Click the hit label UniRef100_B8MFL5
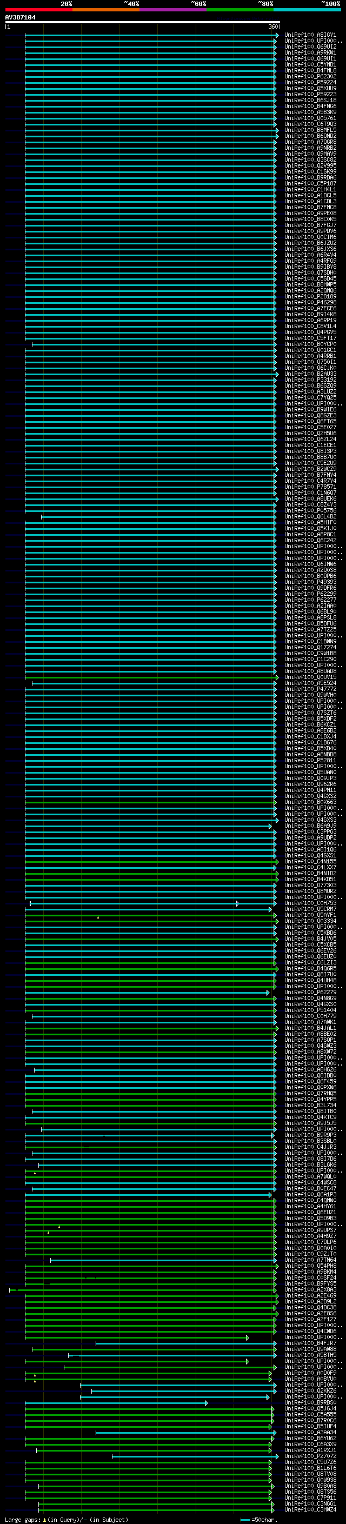The height and width of the screenshot is (1524, 346). click(310, 130)
